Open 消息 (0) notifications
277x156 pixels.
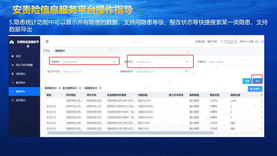pos(253,42)
